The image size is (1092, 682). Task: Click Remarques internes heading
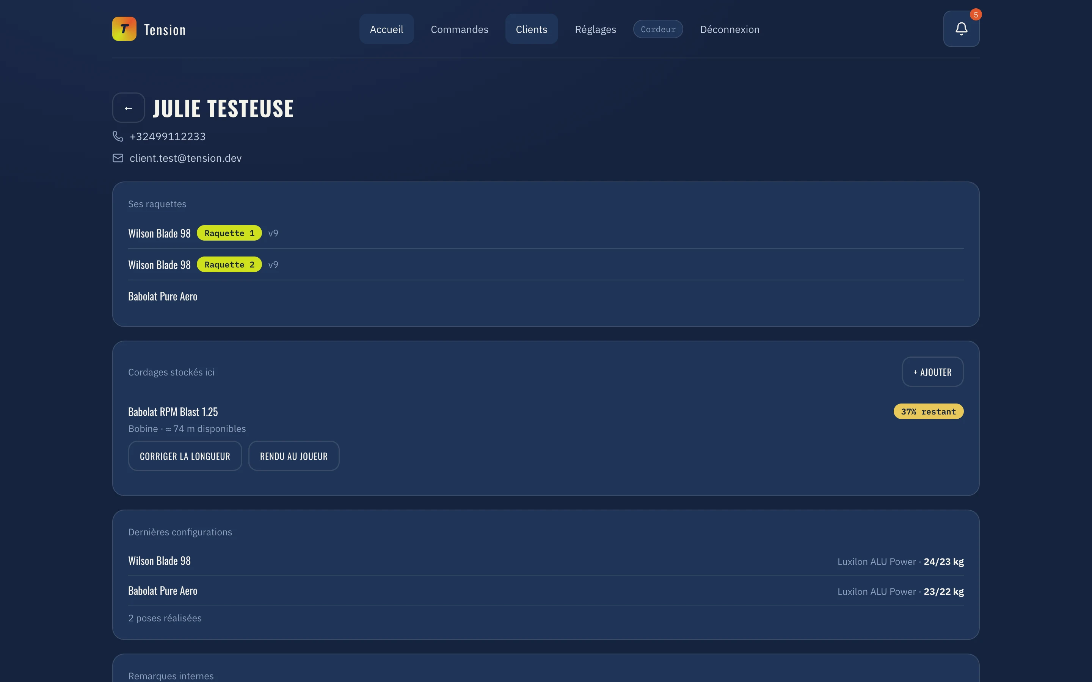click(171, 676)
